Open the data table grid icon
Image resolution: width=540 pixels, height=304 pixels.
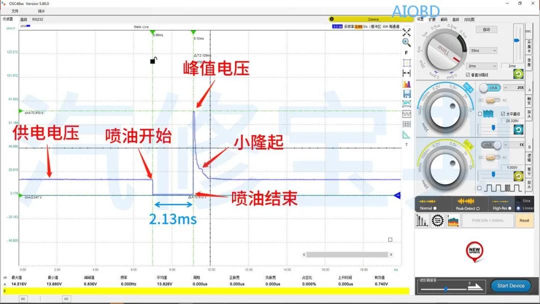coord(406,124)
